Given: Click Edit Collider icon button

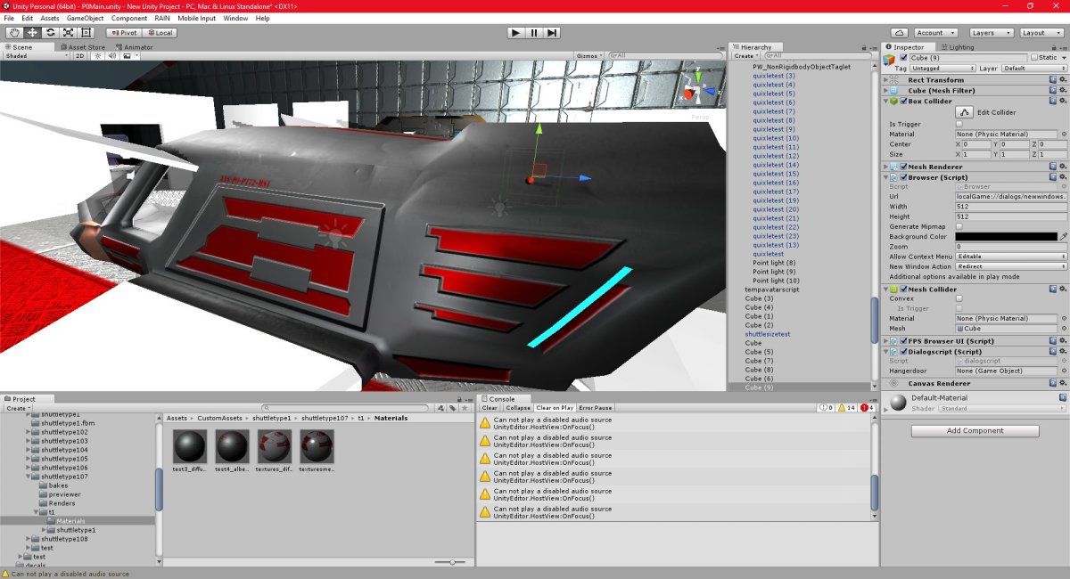Looking at the screenshot, I should pyautogui.click(x=964, y=112).
